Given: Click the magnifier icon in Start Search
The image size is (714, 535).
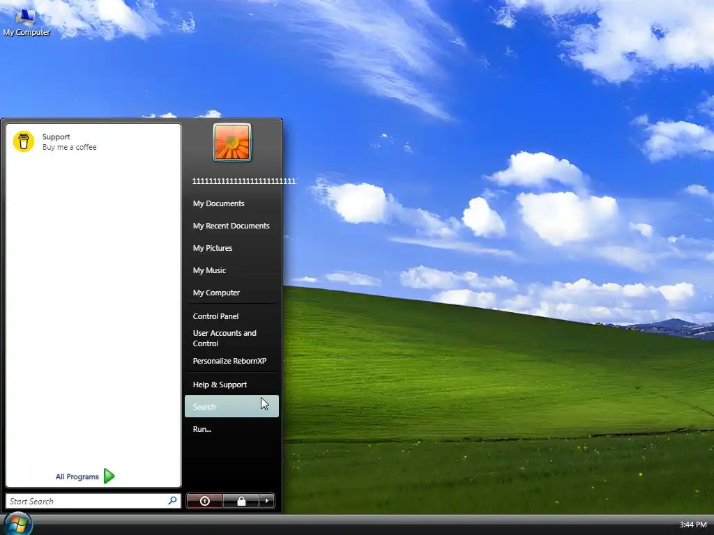Looking at the screenshot, I should (172, 500).
